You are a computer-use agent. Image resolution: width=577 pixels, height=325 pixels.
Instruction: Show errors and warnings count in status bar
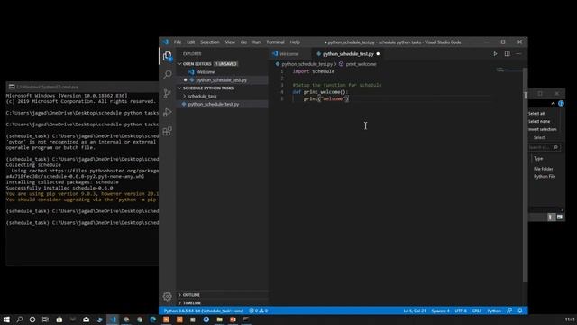pos(259,311)
